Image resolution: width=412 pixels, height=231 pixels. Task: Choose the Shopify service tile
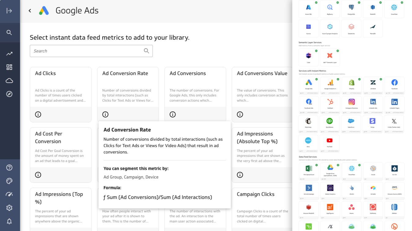pyautogui.click(x=351, y=85)
